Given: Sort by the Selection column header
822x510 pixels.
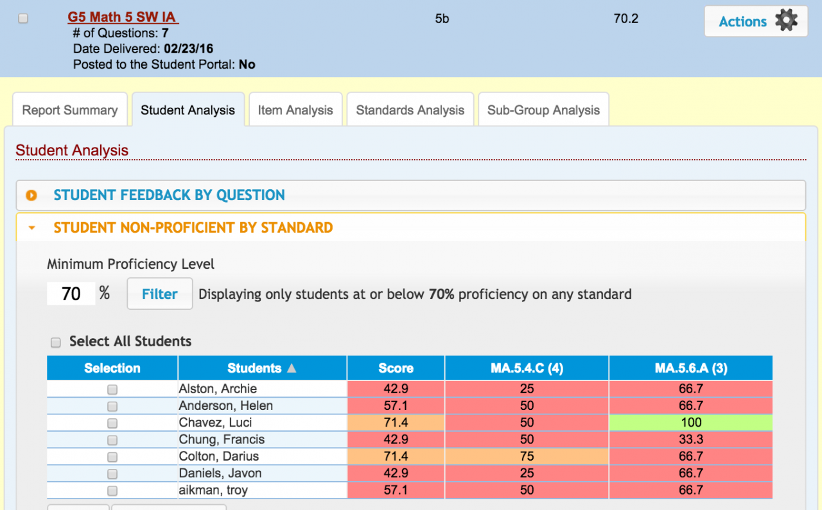Looking at the screenshot, I should coord(112,368).
